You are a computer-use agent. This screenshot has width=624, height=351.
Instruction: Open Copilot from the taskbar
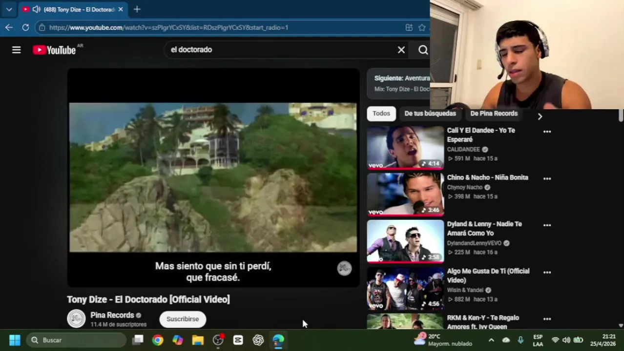(178, 340)
